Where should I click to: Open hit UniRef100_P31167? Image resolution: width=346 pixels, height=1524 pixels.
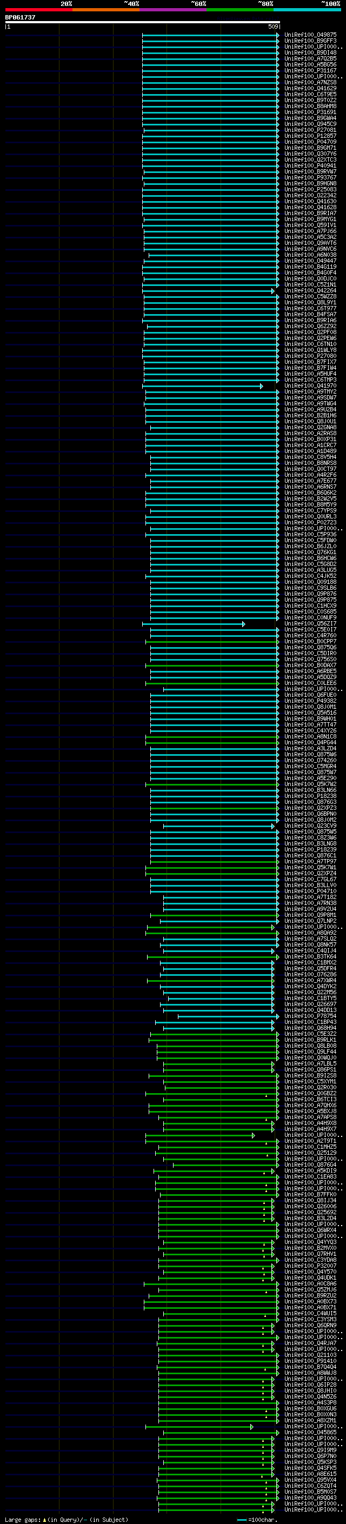tap(310, 70)
